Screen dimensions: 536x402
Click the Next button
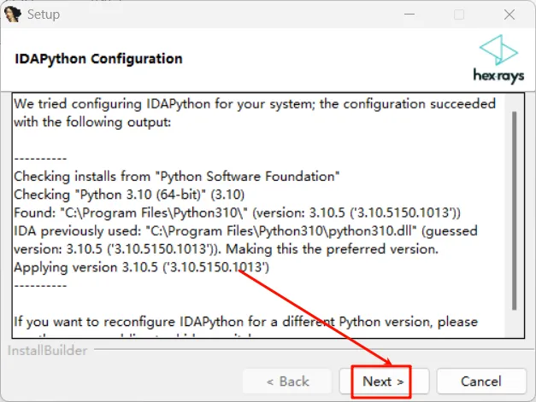pyautogui.click(x=382, y=382)
